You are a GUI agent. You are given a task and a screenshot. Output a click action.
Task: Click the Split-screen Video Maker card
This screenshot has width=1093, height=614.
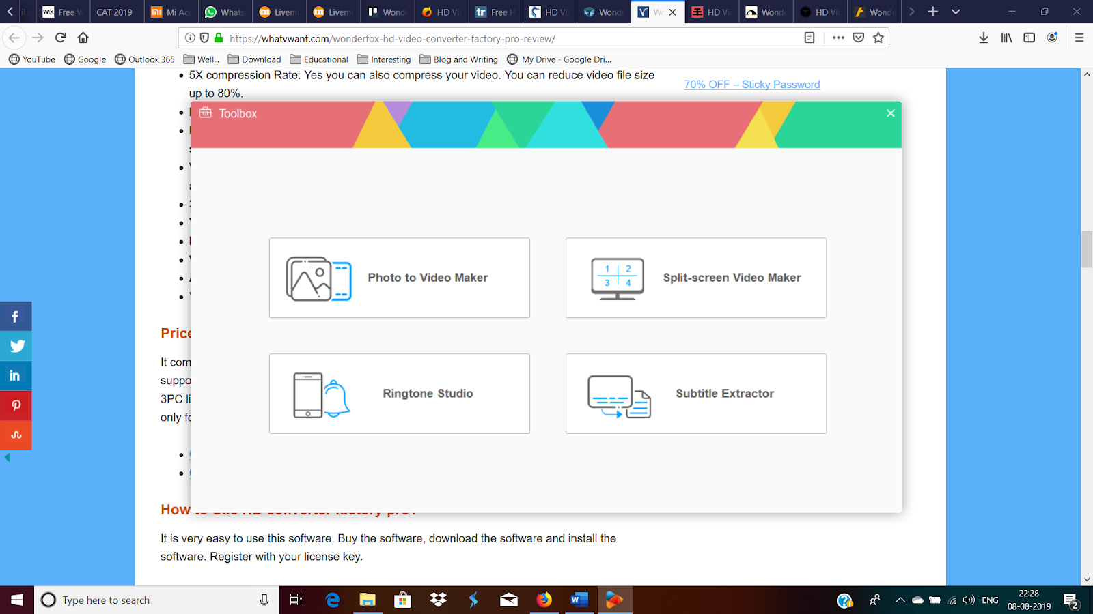coord(696,278)
